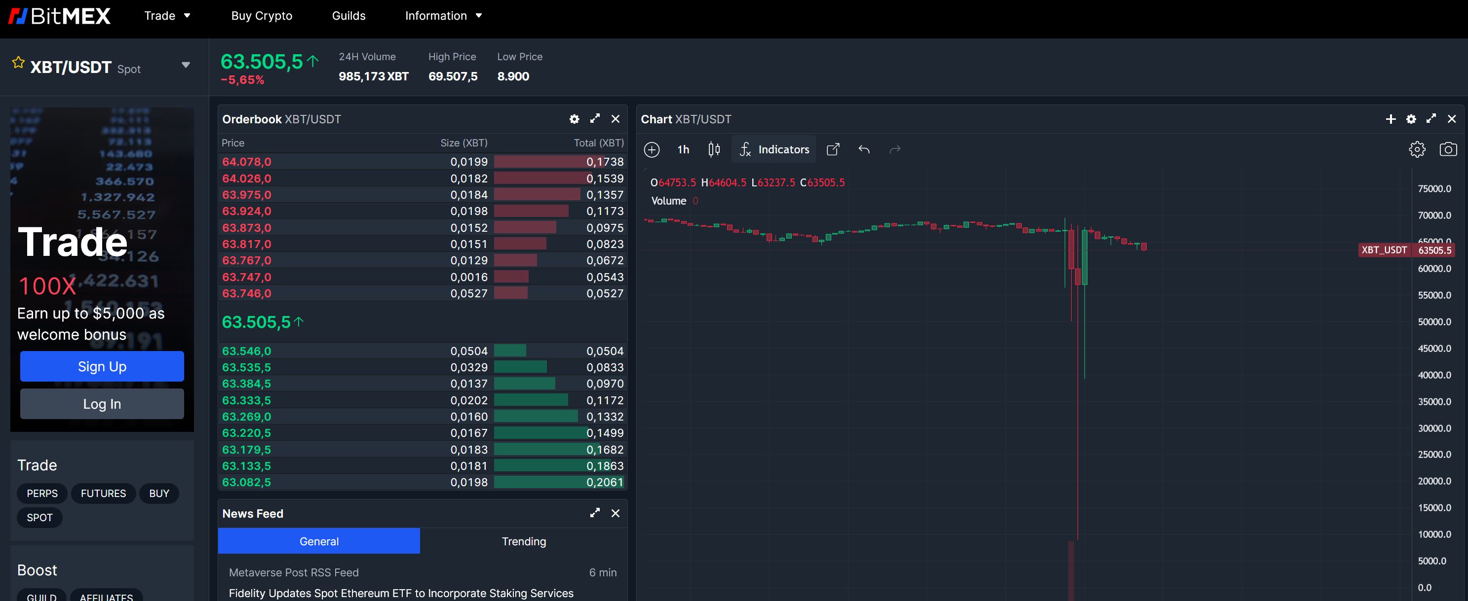This screenshot has width=1468, height=601.
Task: Expand the News Feed panel
Action: pyautogui.click(x=595, y=513)
